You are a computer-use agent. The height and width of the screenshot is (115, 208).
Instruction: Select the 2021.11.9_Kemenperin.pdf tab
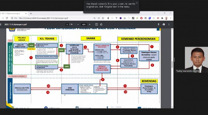13,13
